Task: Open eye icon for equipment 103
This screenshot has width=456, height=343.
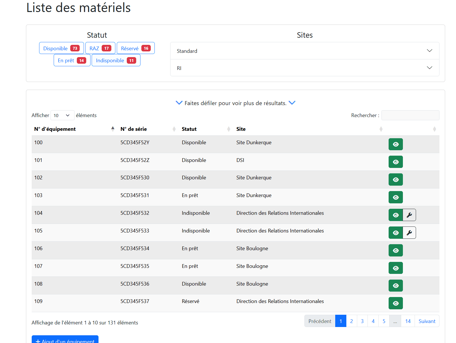Action: [395, 197]
